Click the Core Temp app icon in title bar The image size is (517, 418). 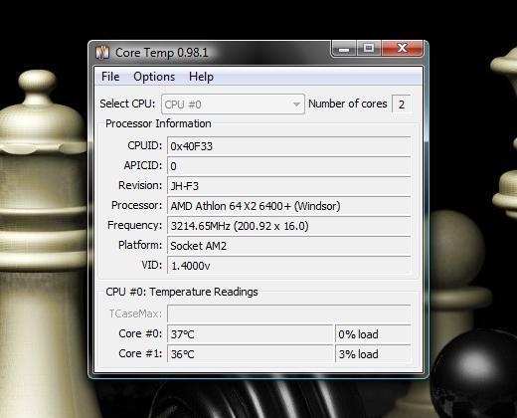102,53
